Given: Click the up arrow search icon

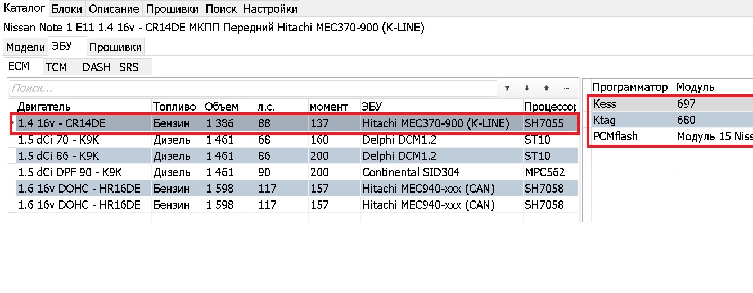Looking at the screenshot, I should [546, 88].
